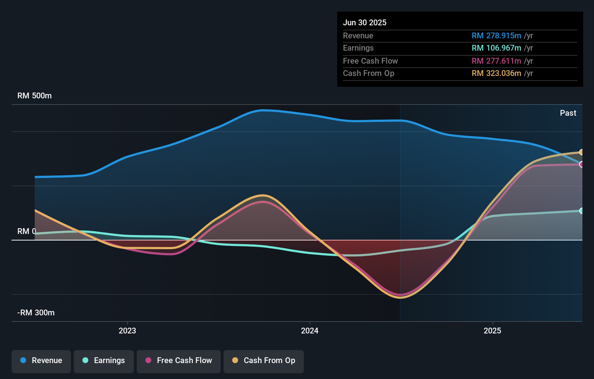Click the 'Past' label in chart
Screen dimensions: 594x379
[568, 113]
